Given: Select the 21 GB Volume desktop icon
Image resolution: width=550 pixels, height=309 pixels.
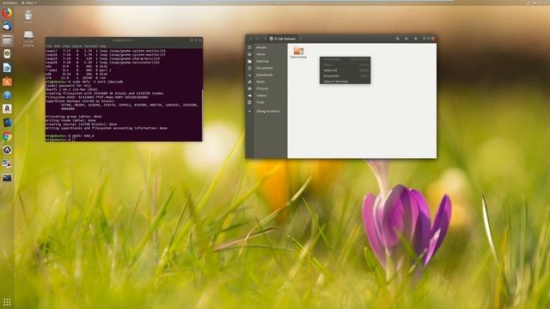Looking at the screenshot, I should [28, 38].
